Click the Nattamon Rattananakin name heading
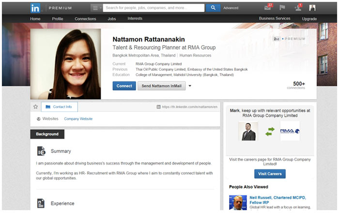This screenshot has width=339, height=213. click(x=149, y=39)
